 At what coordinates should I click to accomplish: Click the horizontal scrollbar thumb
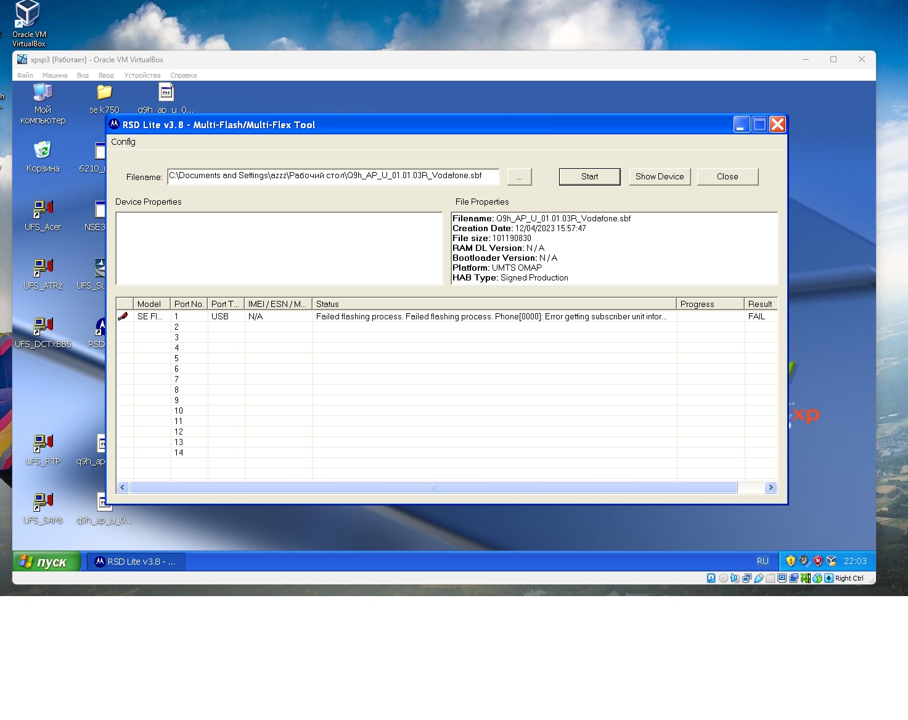433,488
